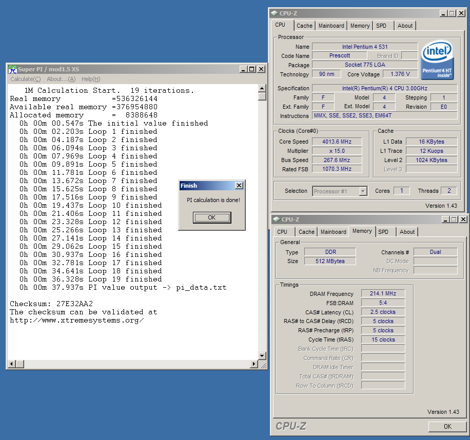470x440 pixels.
Task: Switch to Cache tab in top CPU-Z window
Action: coord(305,26)
